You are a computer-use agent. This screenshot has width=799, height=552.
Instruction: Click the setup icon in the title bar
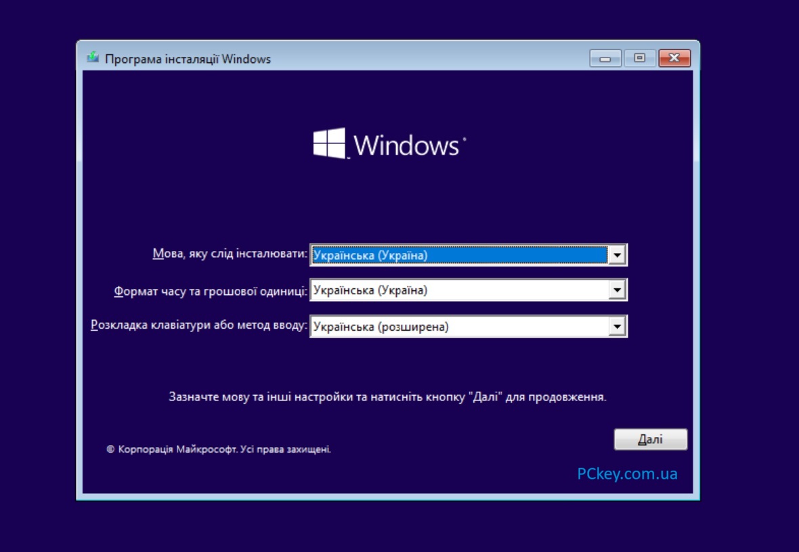click(93, 57)
